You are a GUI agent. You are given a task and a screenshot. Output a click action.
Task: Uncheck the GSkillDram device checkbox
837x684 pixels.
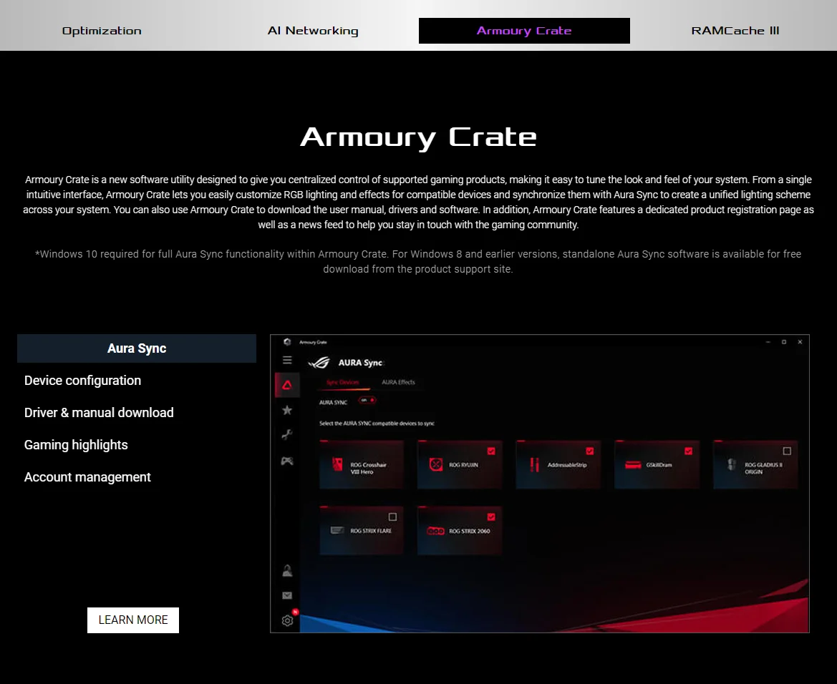(689, 451)
